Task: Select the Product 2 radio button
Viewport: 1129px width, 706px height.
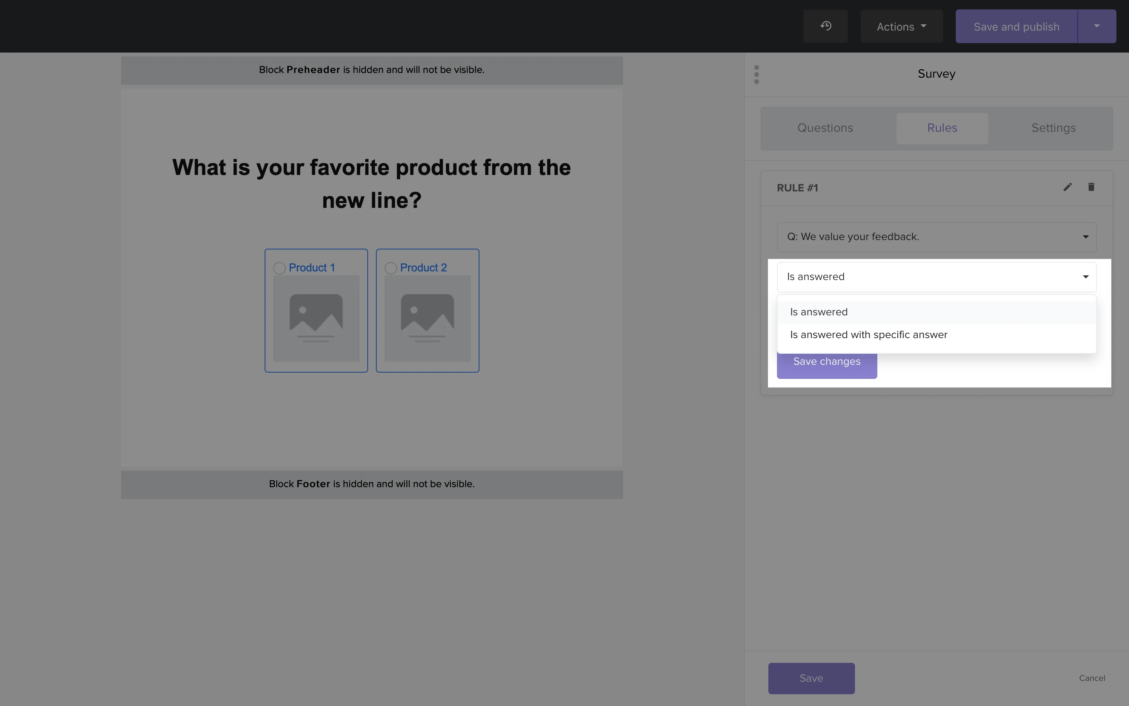Action: 390,268
